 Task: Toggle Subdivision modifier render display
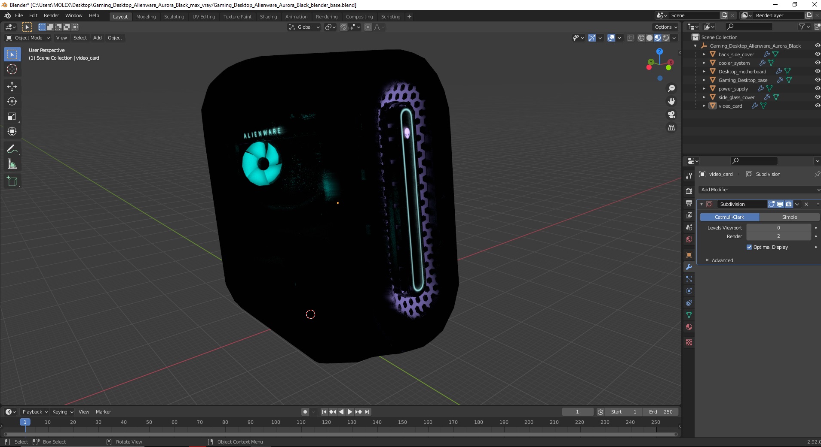(788, 204)
